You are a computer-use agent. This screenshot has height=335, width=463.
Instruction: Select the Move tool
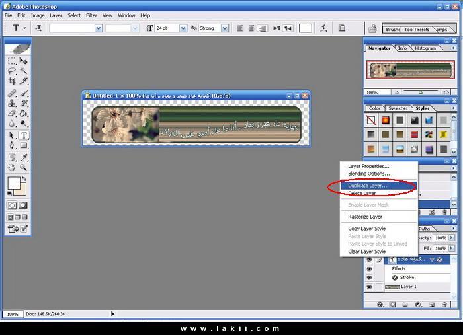pos(24,61)
